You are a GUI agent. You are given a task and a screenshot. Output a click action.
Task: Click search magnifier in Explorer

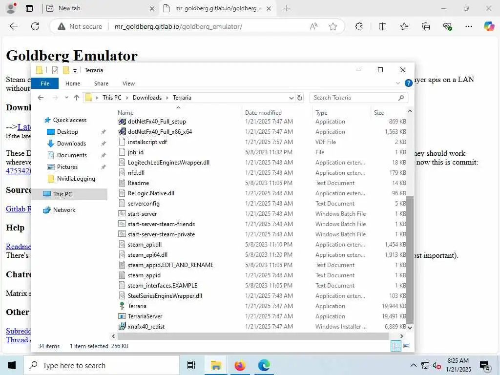click(x=401, y=98)
